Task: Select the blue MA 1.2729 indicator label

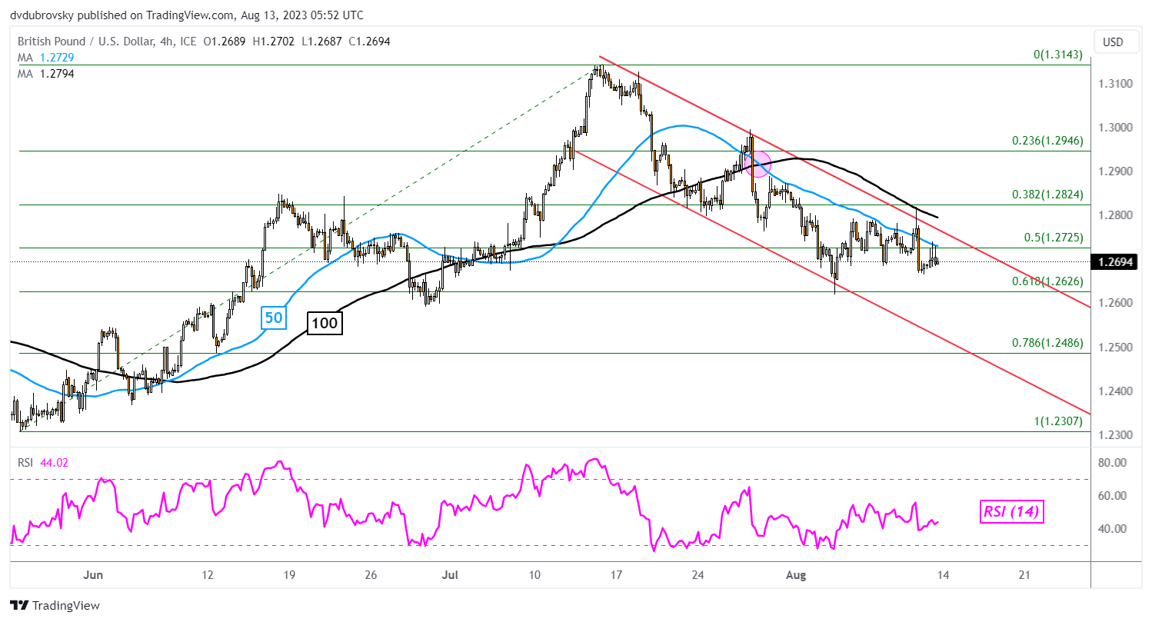Action: [45, 58]
